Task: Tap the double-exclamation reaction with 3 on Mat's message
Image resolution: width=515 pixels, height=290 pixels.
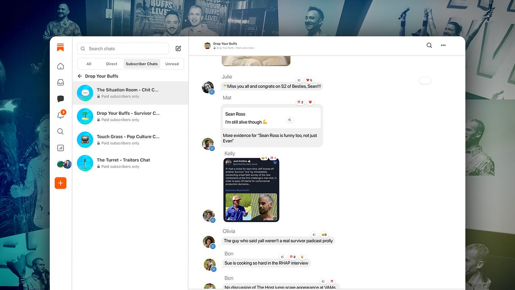Action: pos(300,102)
